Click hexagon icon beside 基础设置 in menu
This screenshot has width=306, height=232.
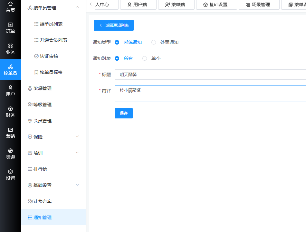30,185
